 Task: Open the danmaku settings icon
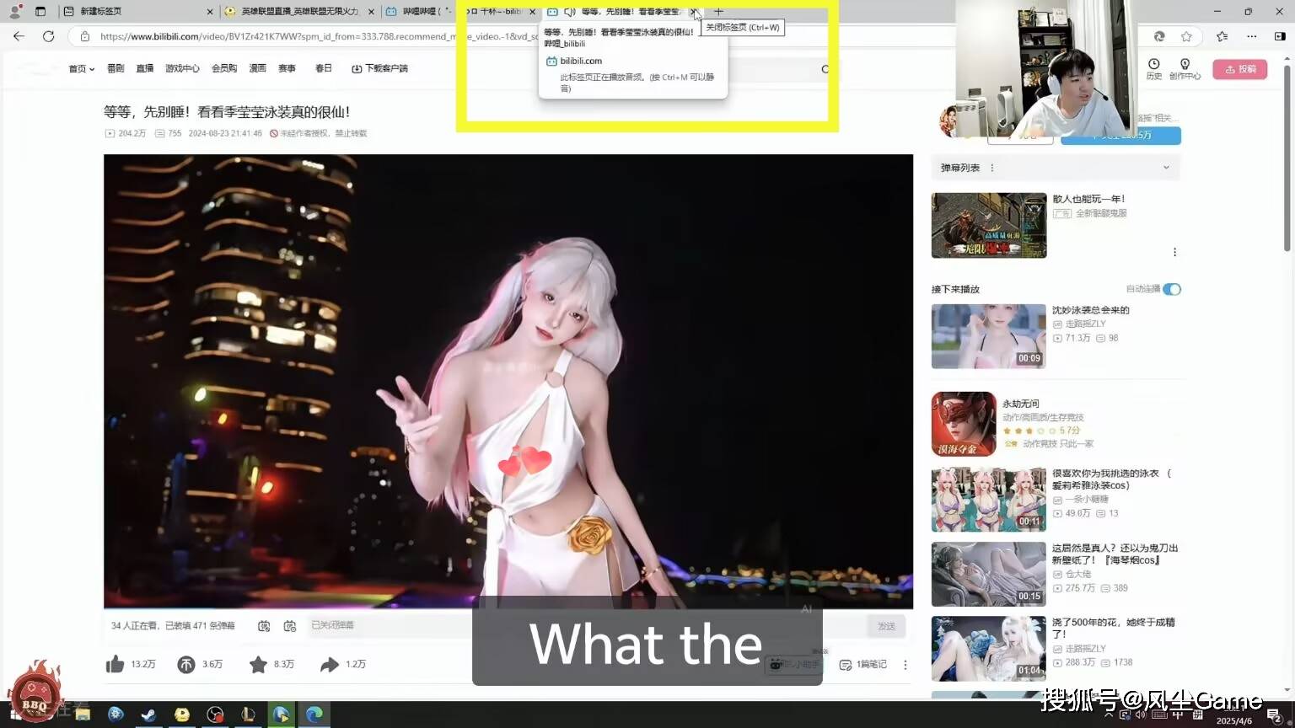[290, 626]
